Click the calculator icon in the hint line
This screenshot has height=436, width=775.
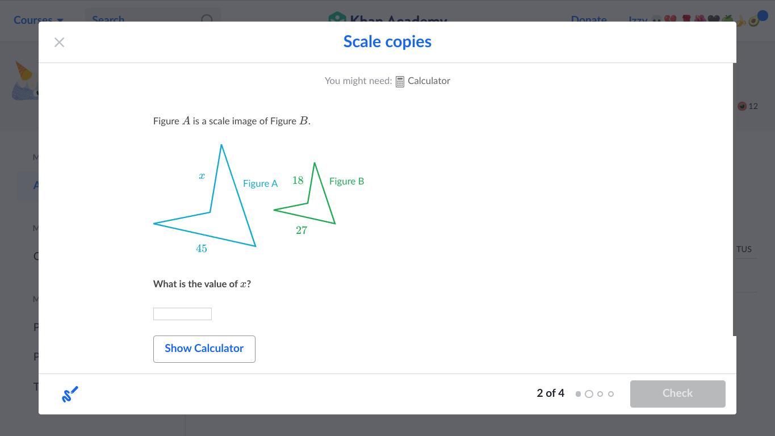pyautogui.click(x=400, y=82)
